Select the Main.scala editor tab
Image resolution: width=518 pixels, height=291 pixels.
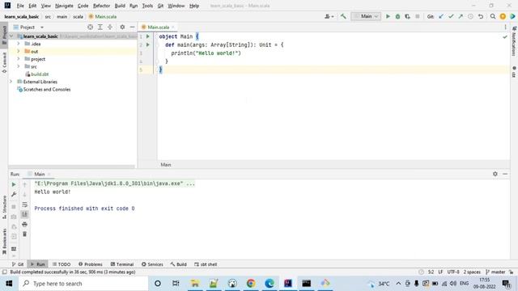158,27
